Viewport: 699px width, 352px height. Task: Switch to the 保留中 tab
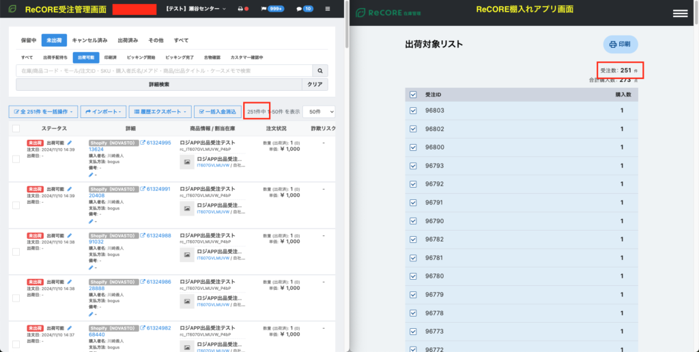[29, 40]
